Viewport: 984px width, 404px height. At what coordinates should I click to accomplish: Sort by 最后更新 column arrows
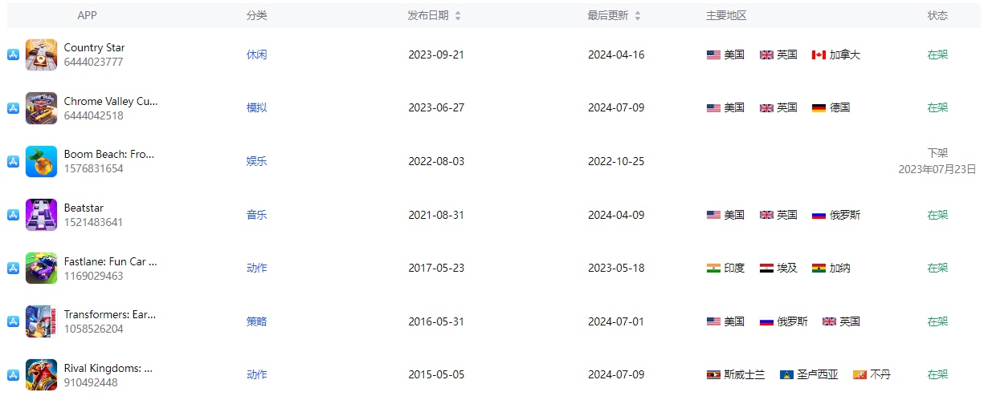(638, 16)
